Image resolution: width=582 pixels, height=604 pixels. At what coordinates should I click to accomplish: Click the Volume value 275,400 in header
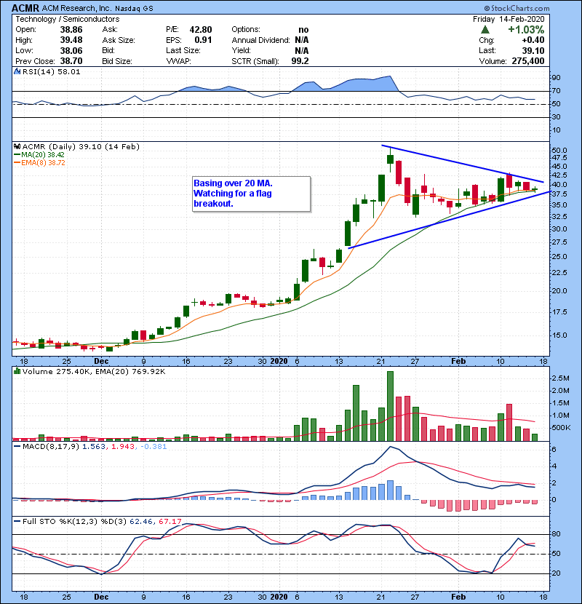[x=528, y=61]
